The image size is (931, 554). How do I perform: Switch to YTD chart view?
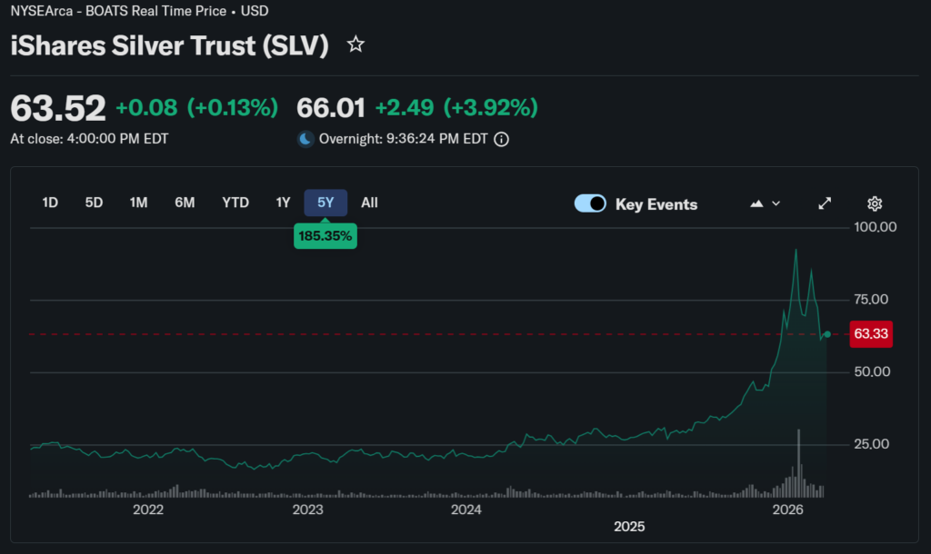click(235, 203)
